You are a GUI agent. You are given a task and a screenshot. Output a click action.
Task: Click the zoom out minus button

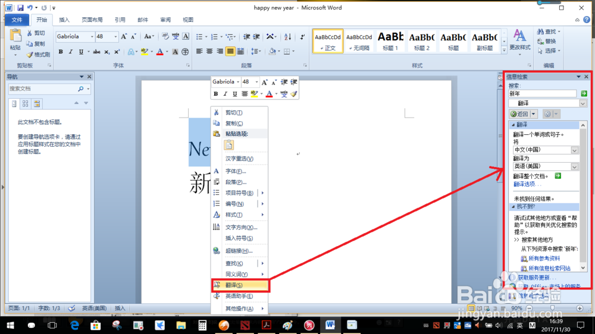coord(530,308)
